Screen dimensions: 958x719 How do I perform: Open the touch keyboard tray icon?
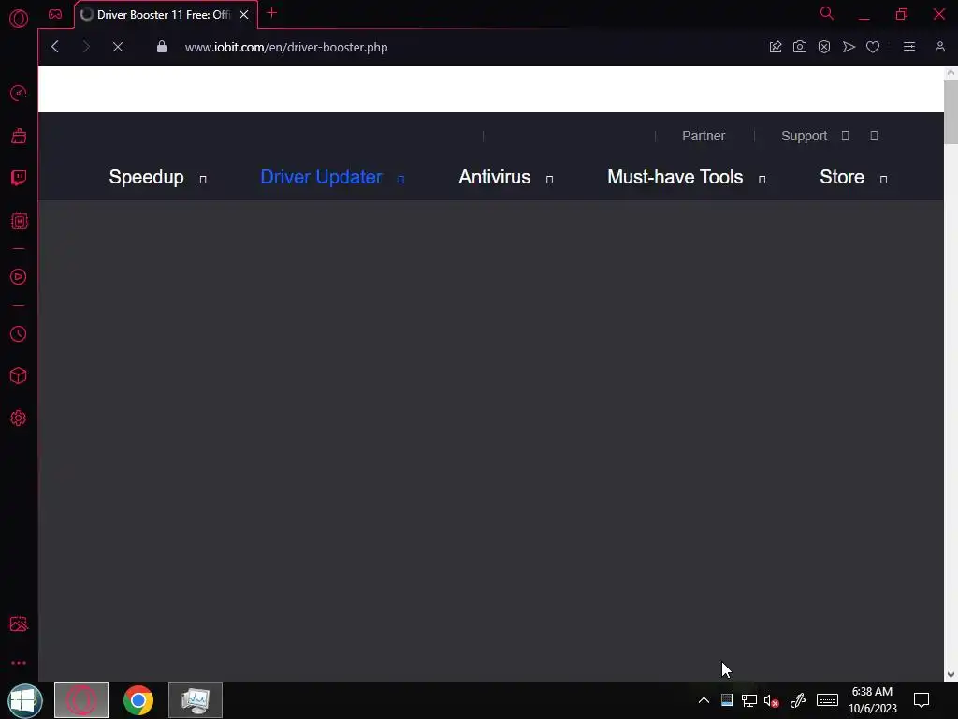tap(827, 700)
